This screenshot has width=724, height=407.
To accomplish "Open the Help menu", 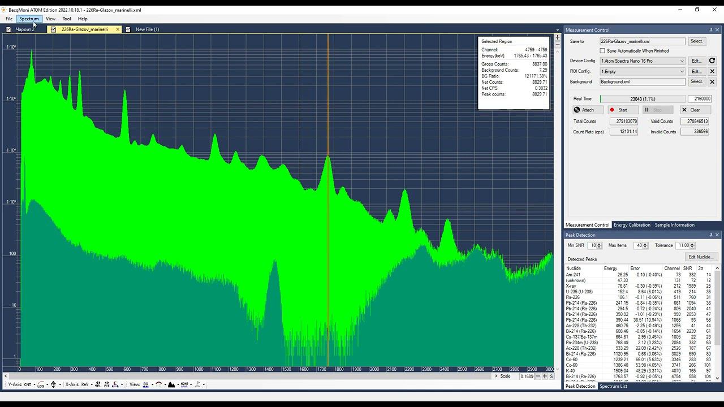I will coord(83,19).
